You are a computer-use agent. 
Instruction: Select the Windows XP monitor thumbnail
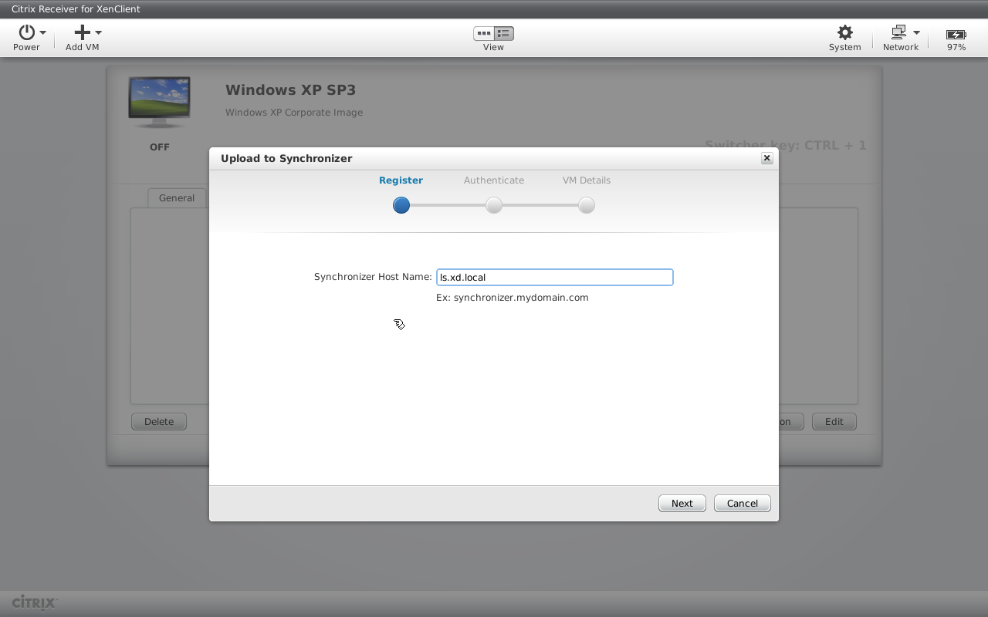click(159, 102)
